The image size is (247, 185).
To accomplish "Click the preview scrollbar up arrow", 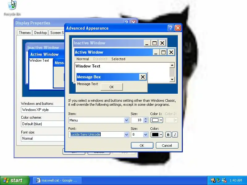I will click(172, 65).
